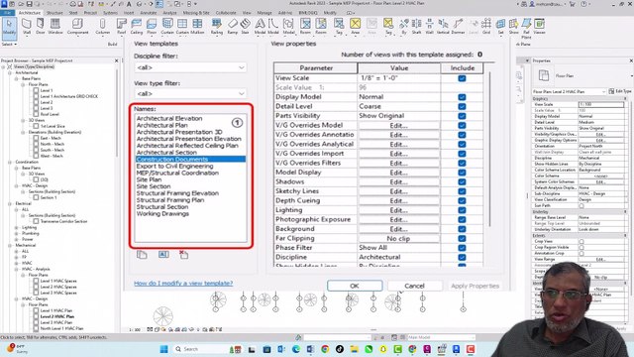Switch to the Collaborate ribbon tab
The width and height of the screenshot is (634, 357).
[226, 13]
